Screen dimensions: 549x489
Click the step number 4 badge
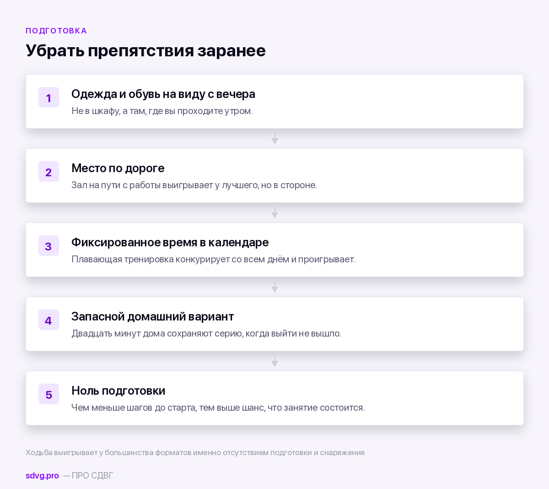48,320
